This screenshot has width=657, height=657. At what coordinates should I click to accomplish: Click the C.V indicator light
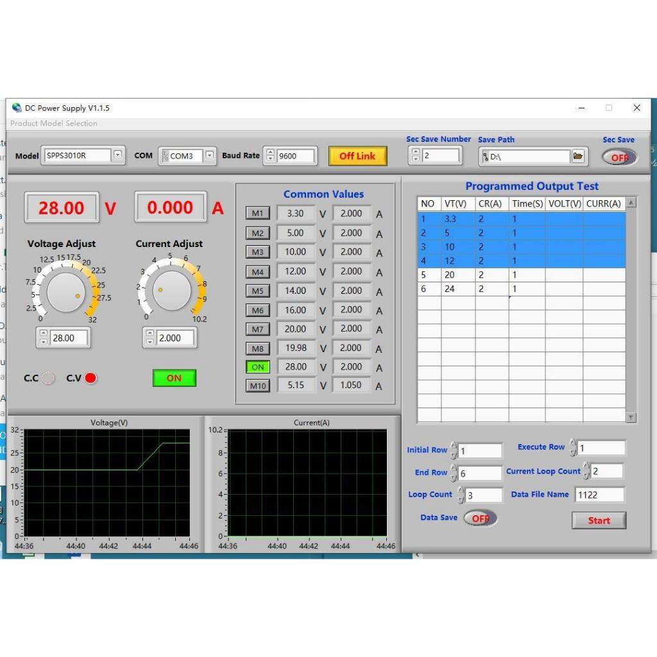pos(90,378)
